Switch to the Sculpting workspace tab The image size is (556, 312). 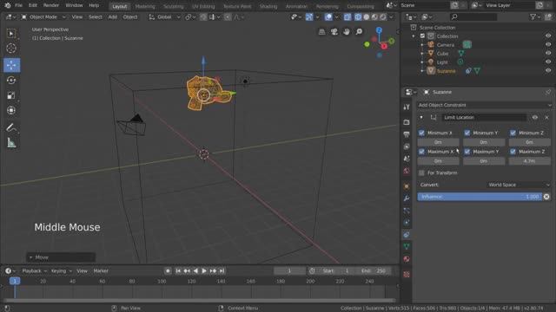[174, 6]
